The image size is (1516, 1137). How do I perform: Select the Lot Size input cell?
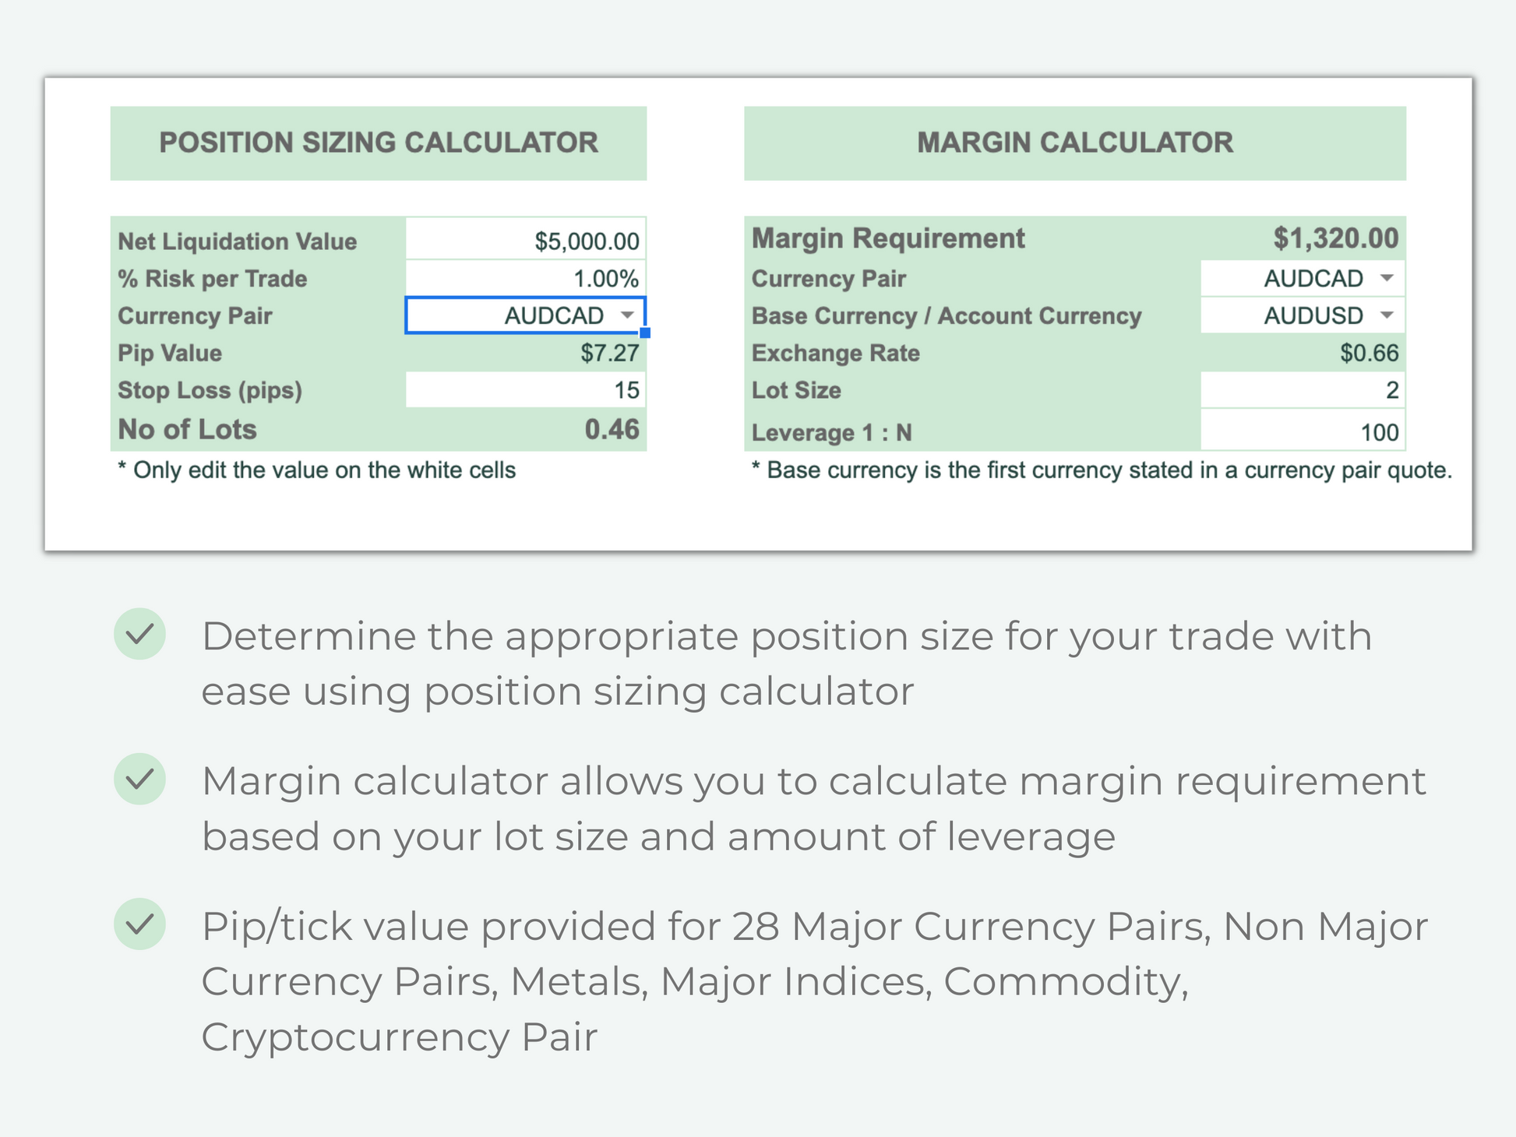1303,389
